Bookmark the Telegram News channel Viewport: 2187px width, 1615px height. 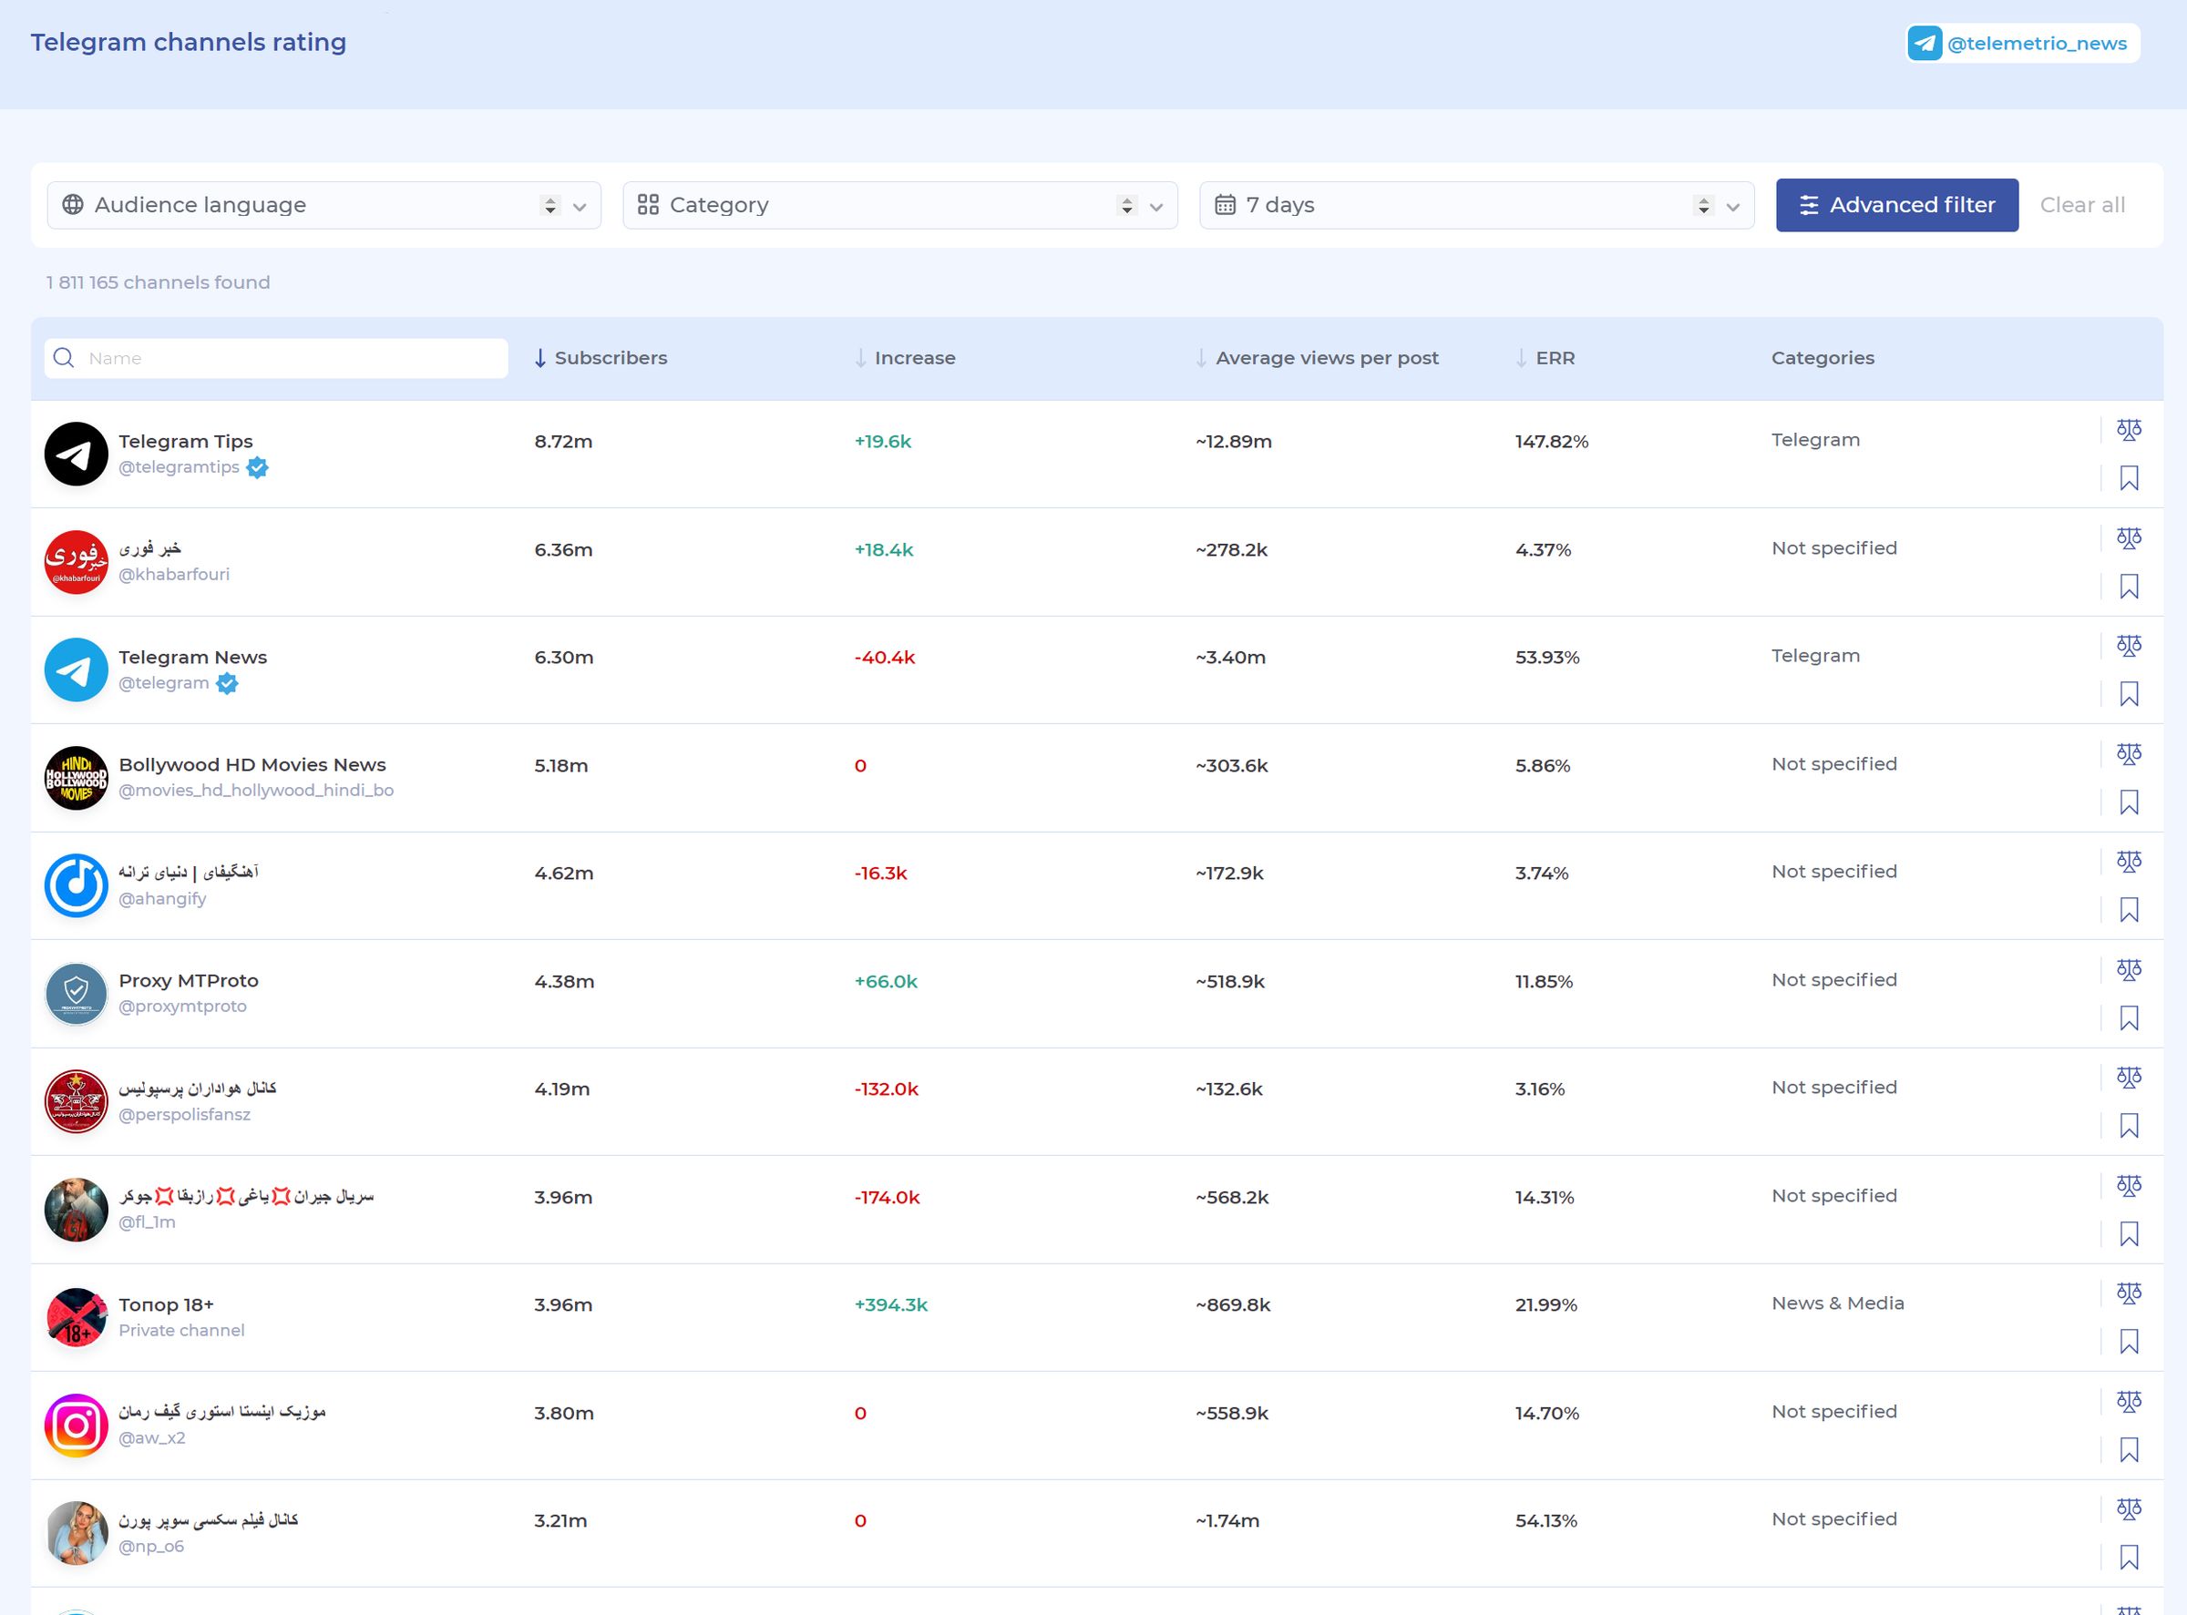(x=2129, y=694)
